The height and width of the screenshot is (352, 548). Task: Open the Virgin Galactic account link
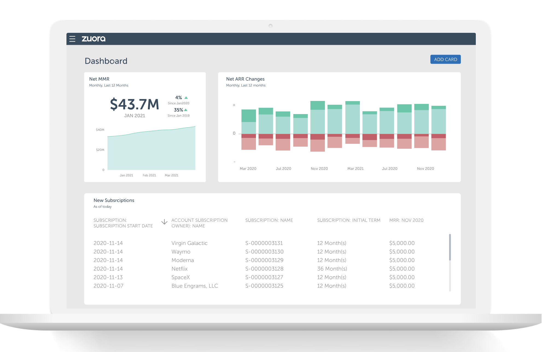coord(189,243)
